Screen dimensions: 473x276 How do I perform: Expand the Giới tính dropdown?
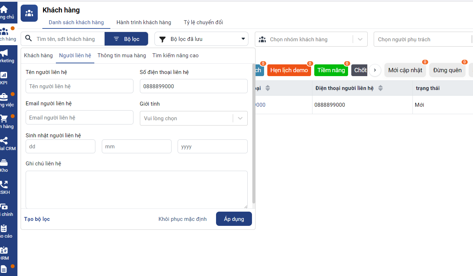(x=240, y=118)
